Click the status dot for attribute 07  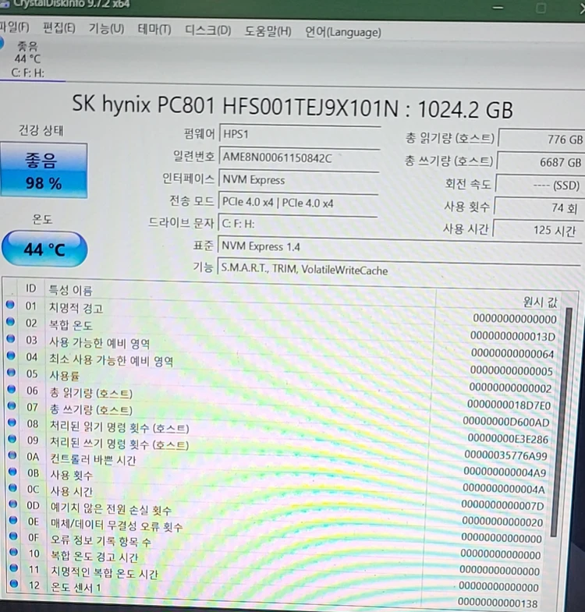pos(12,405)
